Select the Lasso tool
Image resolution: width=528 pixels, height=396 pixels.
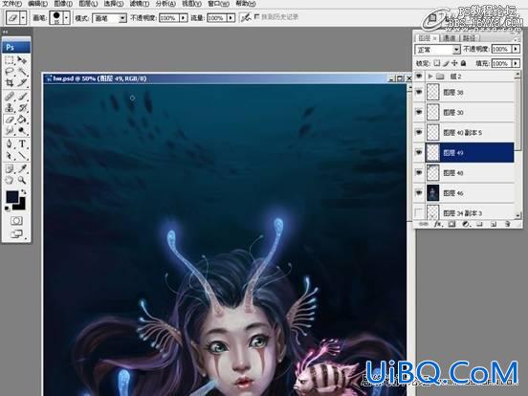pos(10,71)
